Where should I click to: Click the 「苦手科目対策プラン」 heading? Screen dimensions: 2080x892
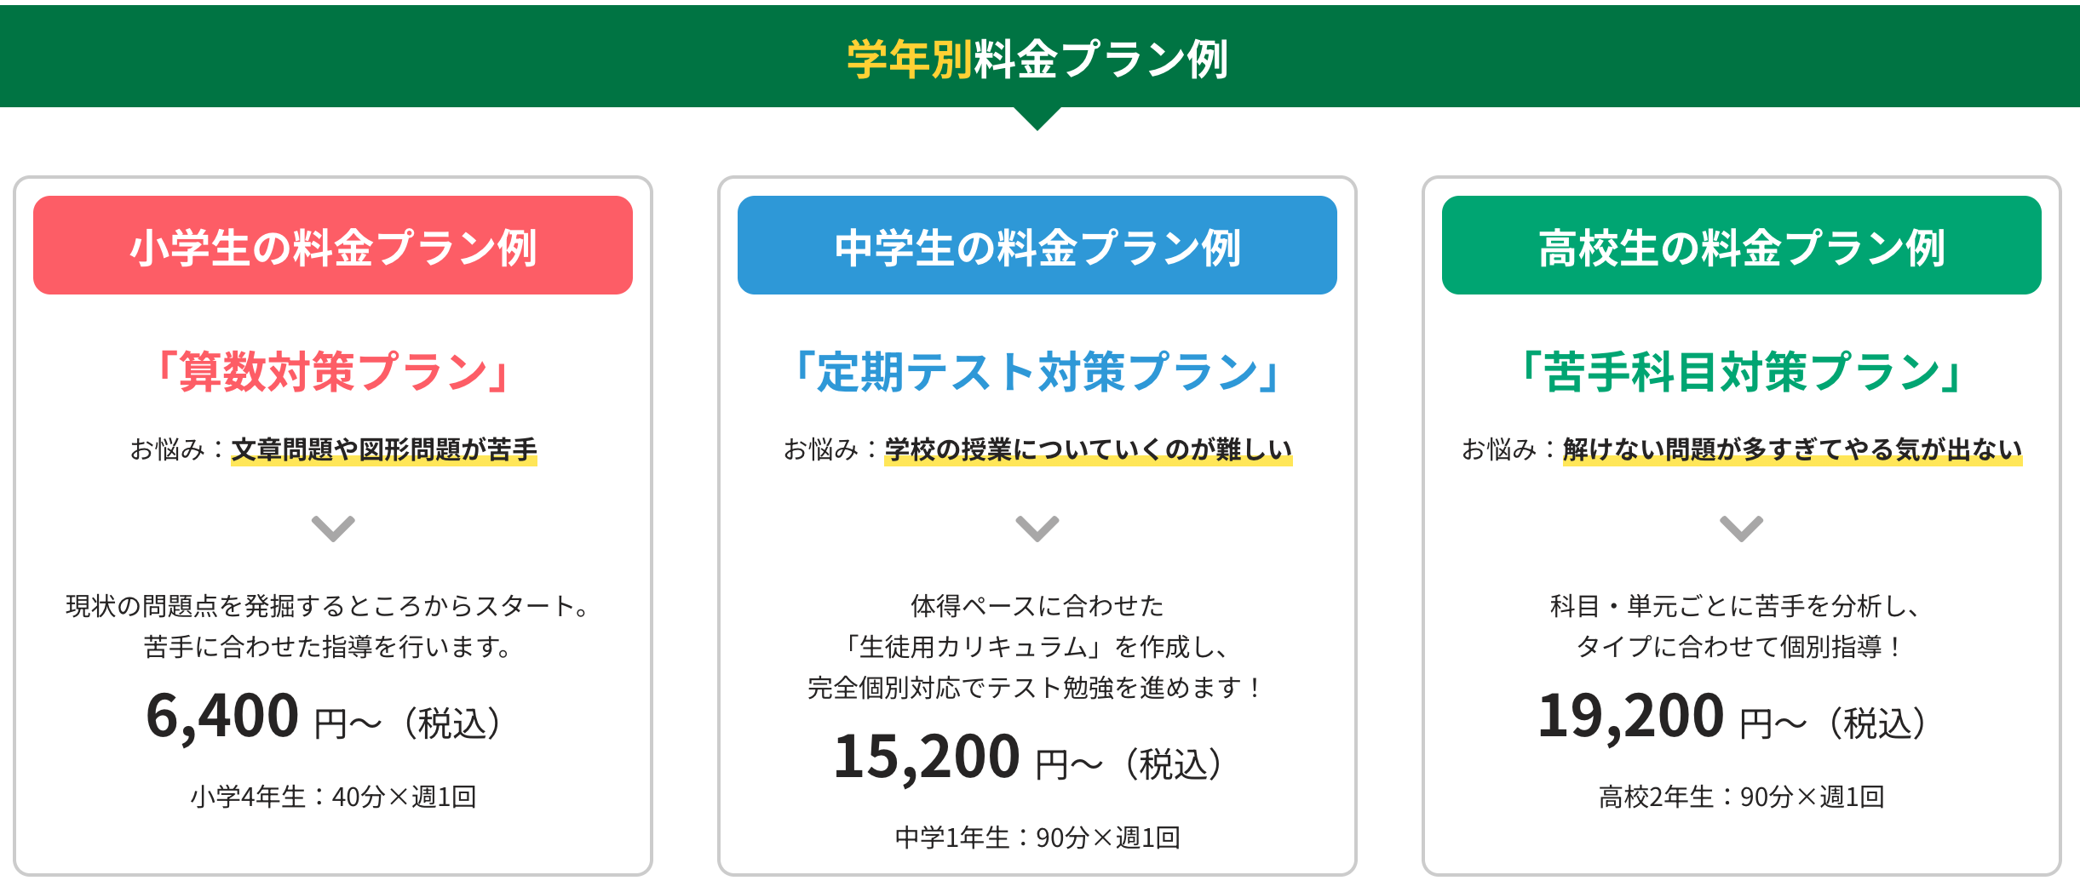[1741, 372]
